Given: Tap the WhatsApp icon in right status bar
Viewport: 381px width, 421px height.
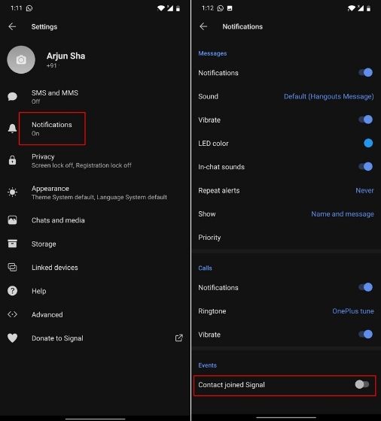Looking at the screenshot, I should tap(221, 8).
